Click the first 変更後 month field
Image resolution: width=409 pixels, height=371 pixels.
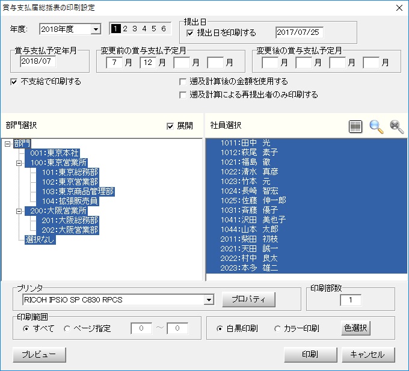[269, 63]
